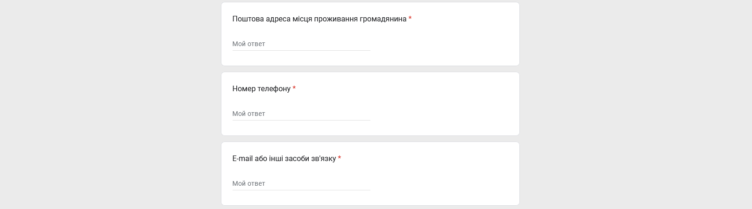Click the red asterisk beside postal address question

tap(410, 19)
